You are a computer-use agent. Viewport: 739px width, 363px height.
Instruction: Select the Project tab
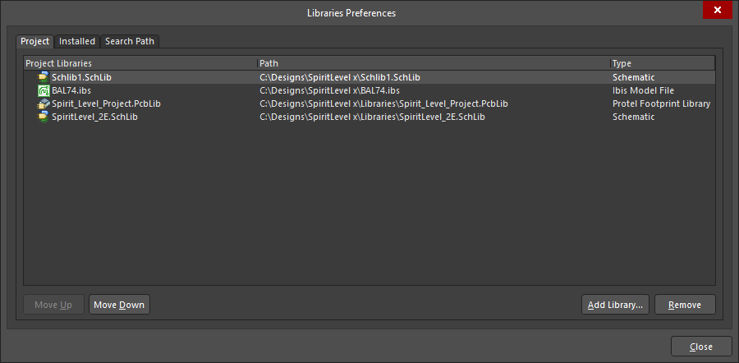[x=34, y=42]
